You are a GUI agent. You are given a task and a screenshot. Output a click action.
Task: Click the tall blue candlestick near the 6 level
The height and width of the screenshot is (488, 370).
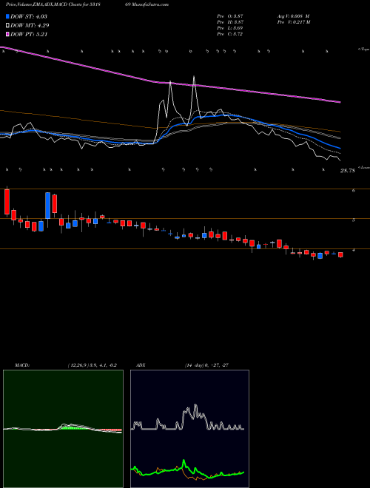point(47,206)
